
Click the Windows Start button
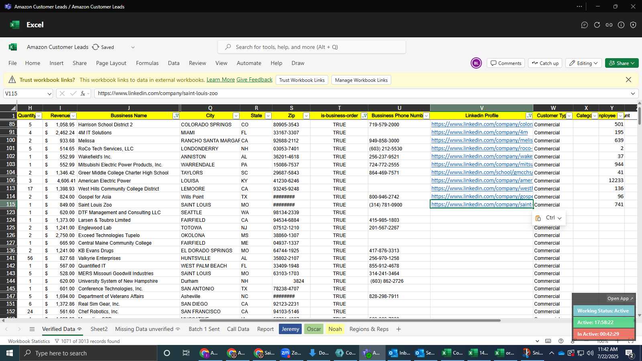[10, 353]
